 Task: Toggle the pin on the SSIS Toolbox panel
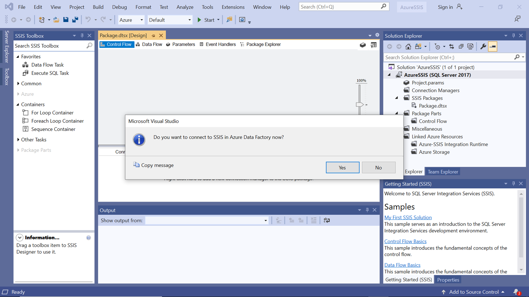(82, 36)
